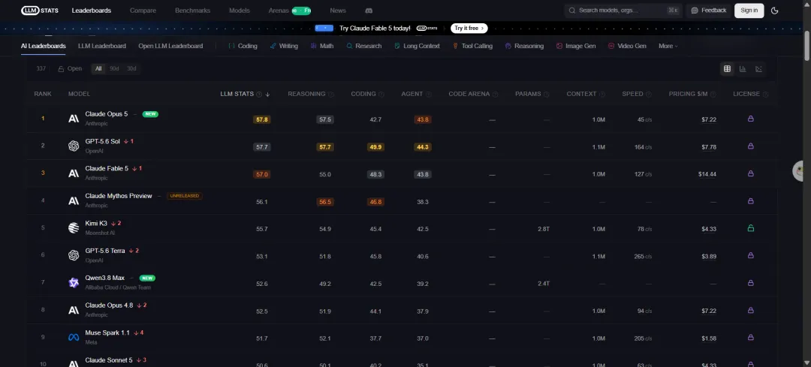This screenshot has width=811, height=367.
Task: Sort by the LLM STATS column arrow
Action: pyautogui.click(x=267, y=94)
